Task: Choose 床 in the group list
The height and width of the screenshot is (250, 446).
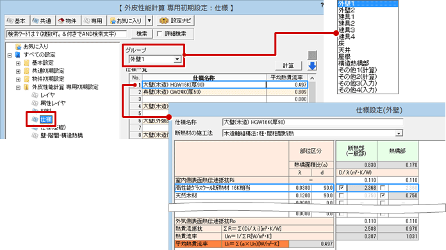Action: 342,44
